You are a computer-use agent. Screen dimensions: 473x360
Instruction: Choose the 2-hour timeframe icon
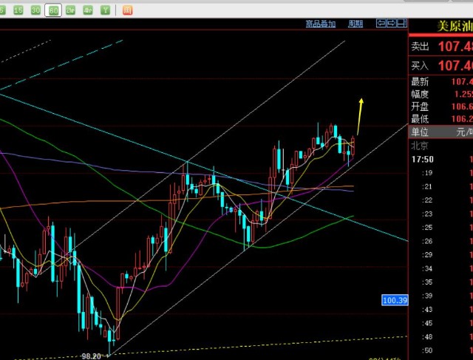pos(71,10)
